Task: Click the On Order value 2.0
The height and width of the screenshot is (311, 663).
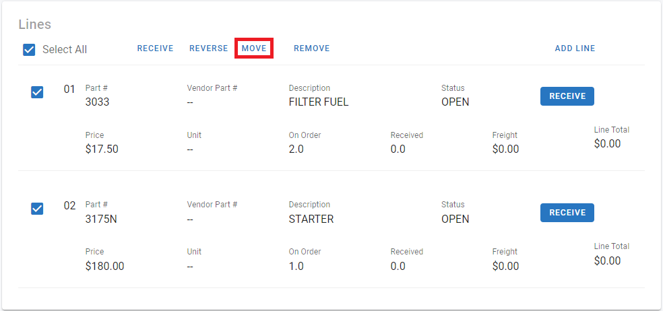Action: point(296,149)
